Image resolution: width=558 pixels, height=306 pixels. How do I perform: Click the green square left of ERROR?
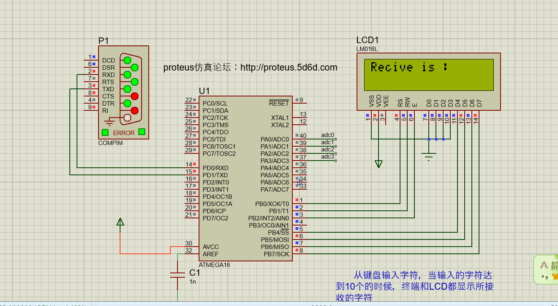[105, 132]
